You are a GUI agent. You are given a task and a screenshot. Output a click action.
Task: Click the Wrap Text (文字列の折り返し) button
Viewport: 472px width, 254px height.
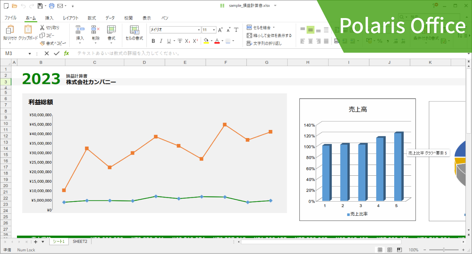click(264, 43)
